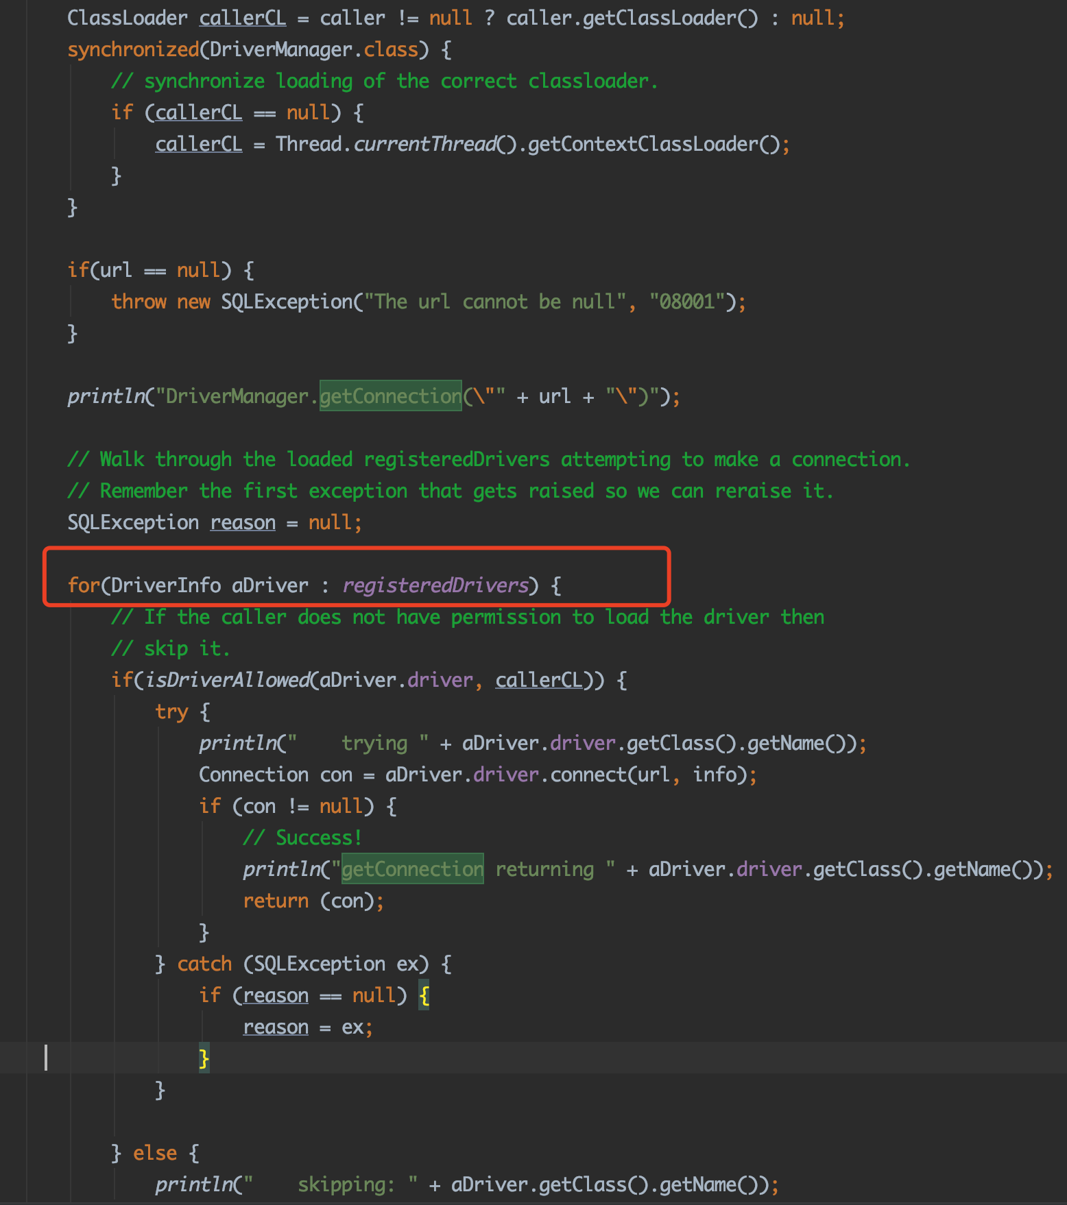Click the 'if (reason == null)' condition
The image size is (1067, 1205).
[x=303, y=995]
